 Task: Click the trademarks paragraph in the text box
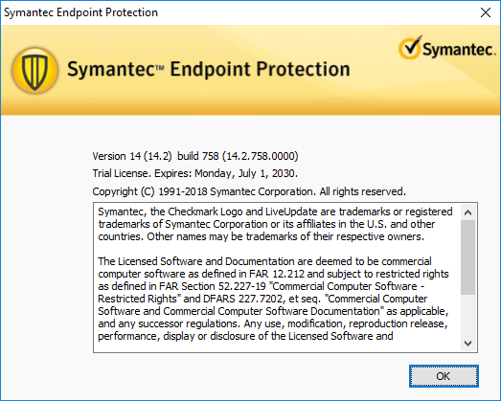pos(275,224)
